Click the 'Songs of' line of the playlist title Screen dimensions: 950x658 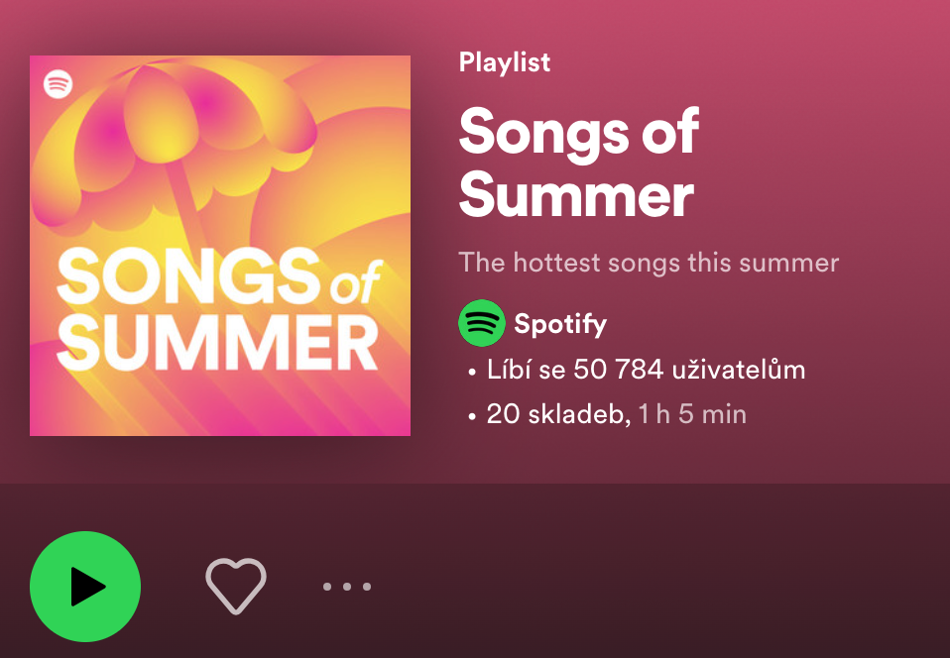pyautogui.click(x=579, y=132)
